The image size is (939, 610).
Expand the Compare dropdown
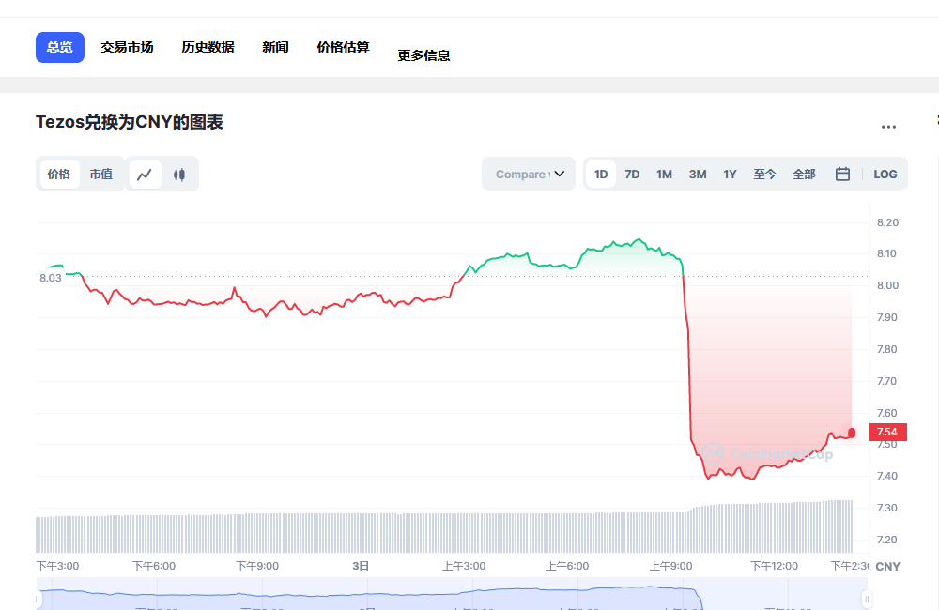(x=529, y=175)
